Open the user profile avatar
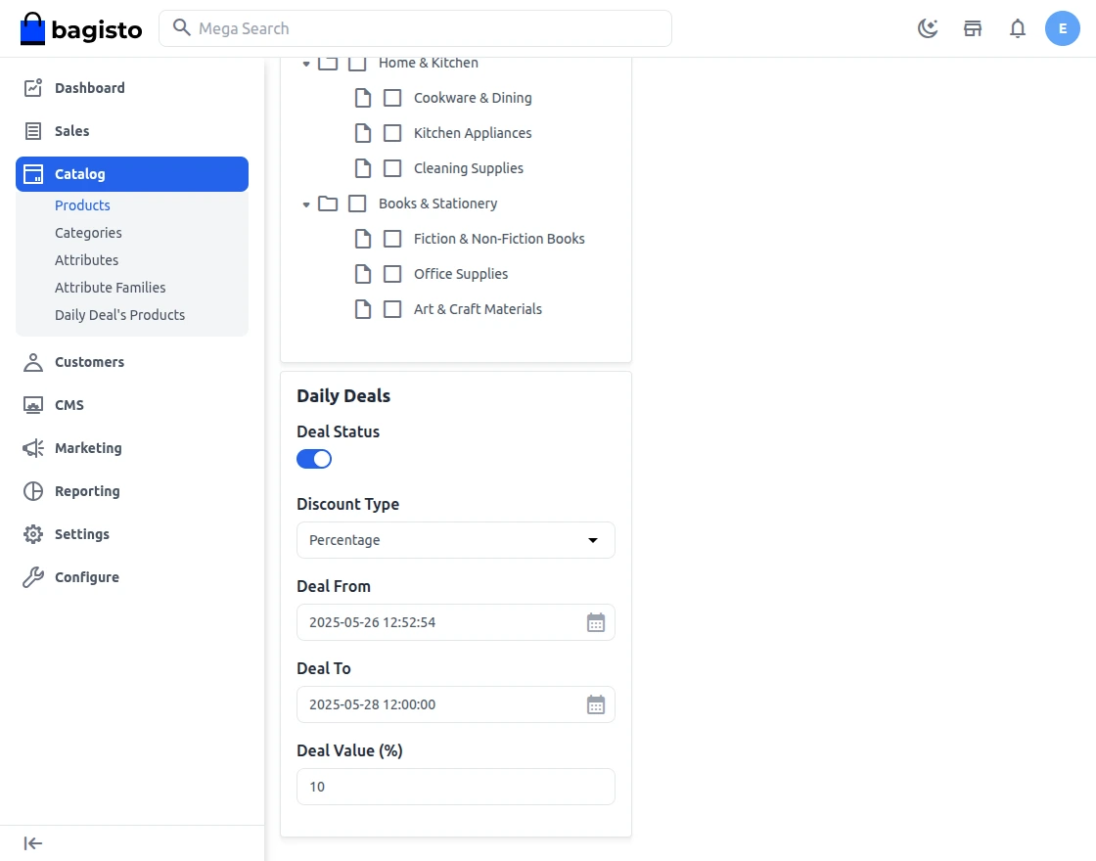1096x861 pixels. [x=1063, y=28]
